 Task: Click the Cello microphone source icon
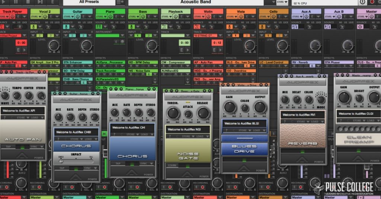click(262, 26)
